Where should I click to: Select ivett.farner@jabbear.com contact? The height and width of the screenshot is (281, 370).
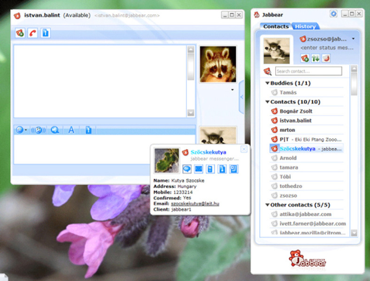click(308, 223)
